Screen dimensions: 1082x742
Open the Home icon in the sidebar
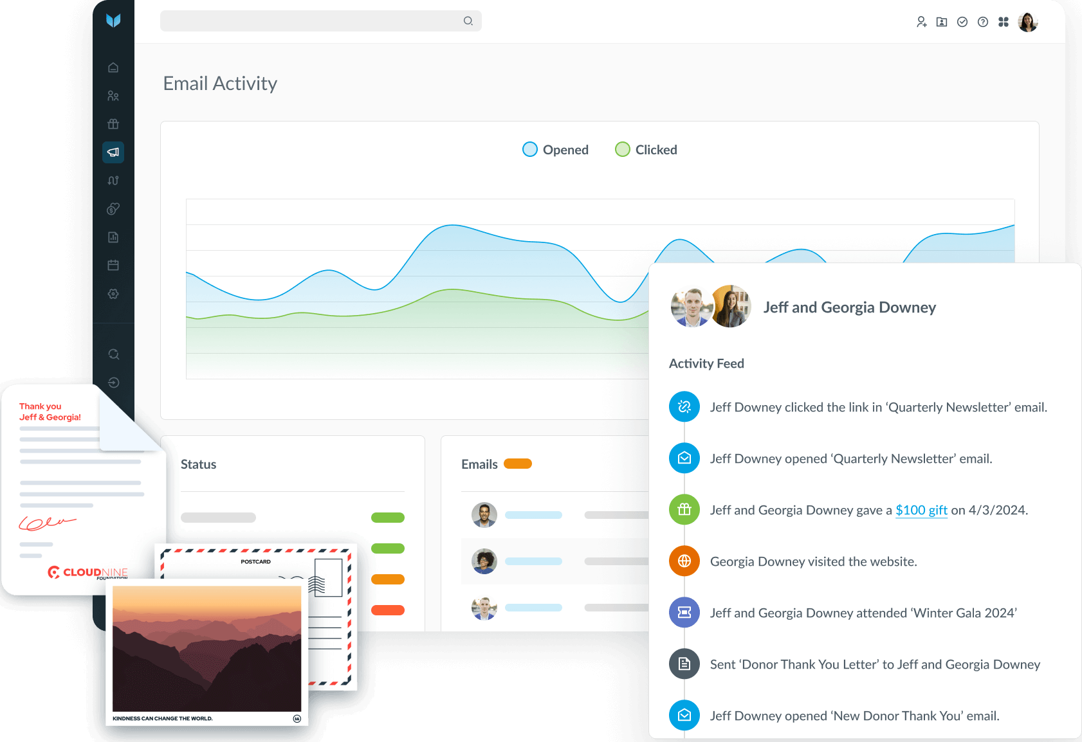point(113,68)
